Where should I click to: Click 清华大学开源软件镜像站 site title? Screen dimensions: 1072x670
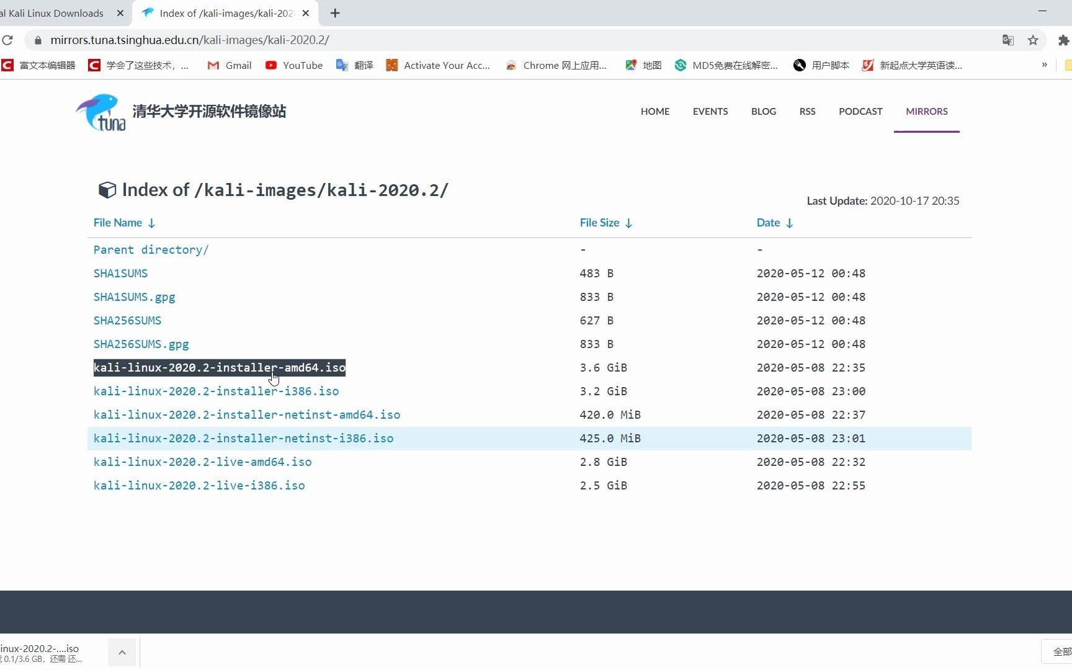pos(209,112)
